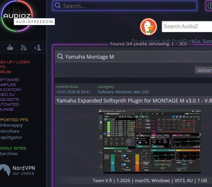Screen dimensions: 212x187
Task: Click the Search AudioZ input box
Action: pyautogui.click(x=187, y=26)
